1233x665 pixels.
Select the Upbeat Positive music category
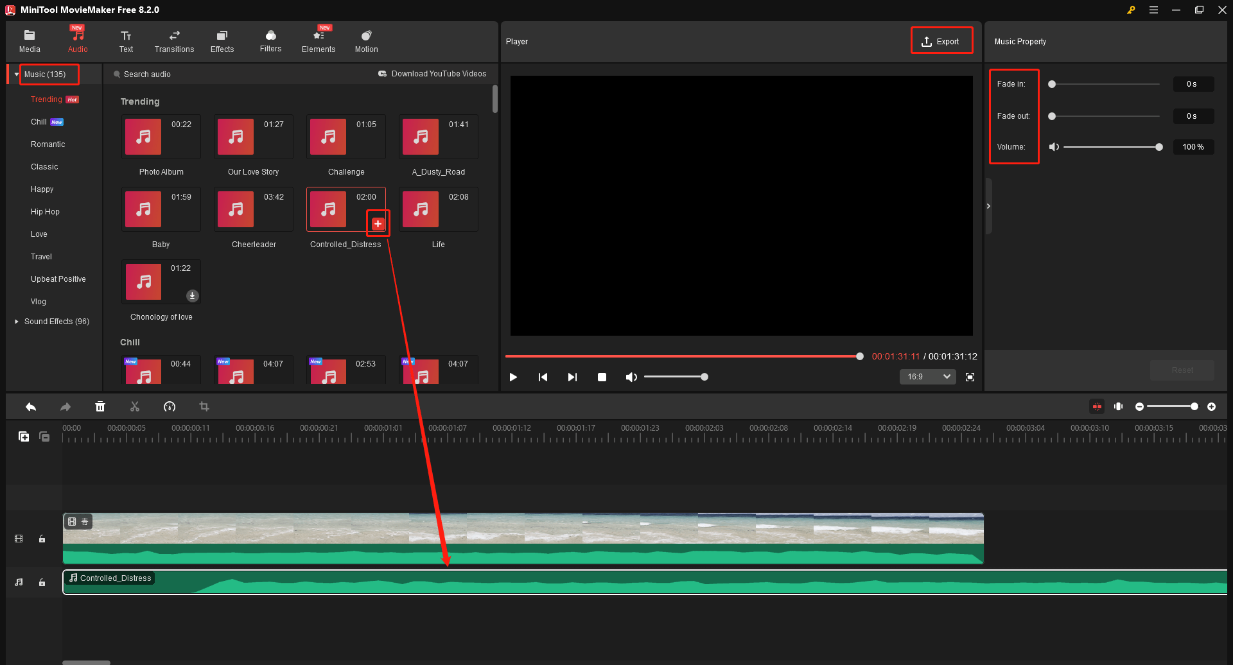58,279
